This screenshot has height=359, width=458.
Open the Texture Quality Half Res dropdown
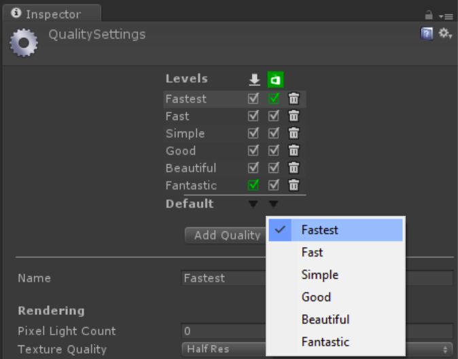click(x=317, y=349)
